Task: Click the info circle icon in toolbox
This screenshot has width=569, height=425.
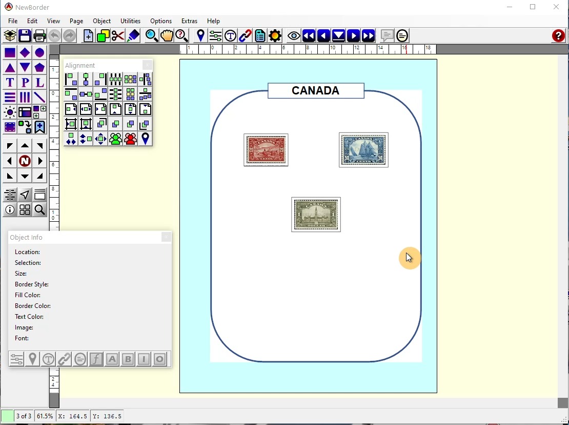Action: click(x=10, y=210)
